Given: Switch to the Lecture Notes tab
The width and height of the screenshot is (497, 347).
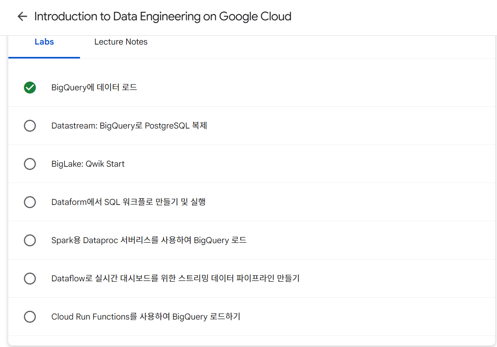Looking at the screenshot, I should pyautogui.click(x=121, y=42).
